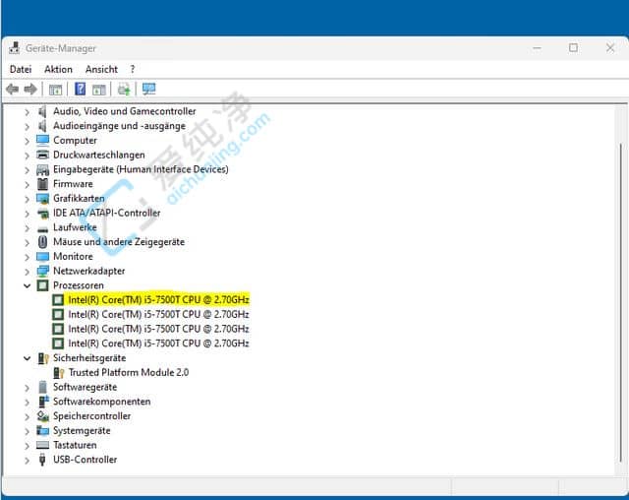Expand the Tastaturen category
The width and height of the screenshot is (629, 500).
coord(28,445)
